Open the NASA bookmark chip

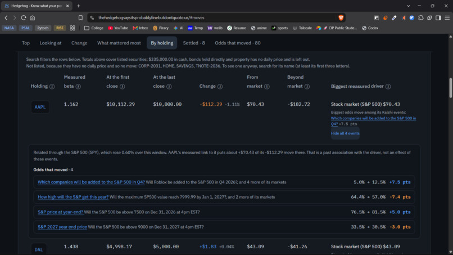click(x=9, y=28)
